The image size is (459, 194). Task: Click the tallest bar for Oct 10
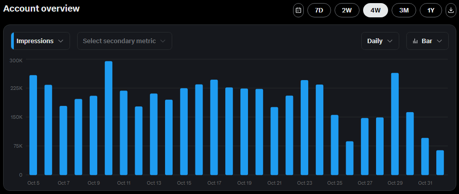click(108, 118)
